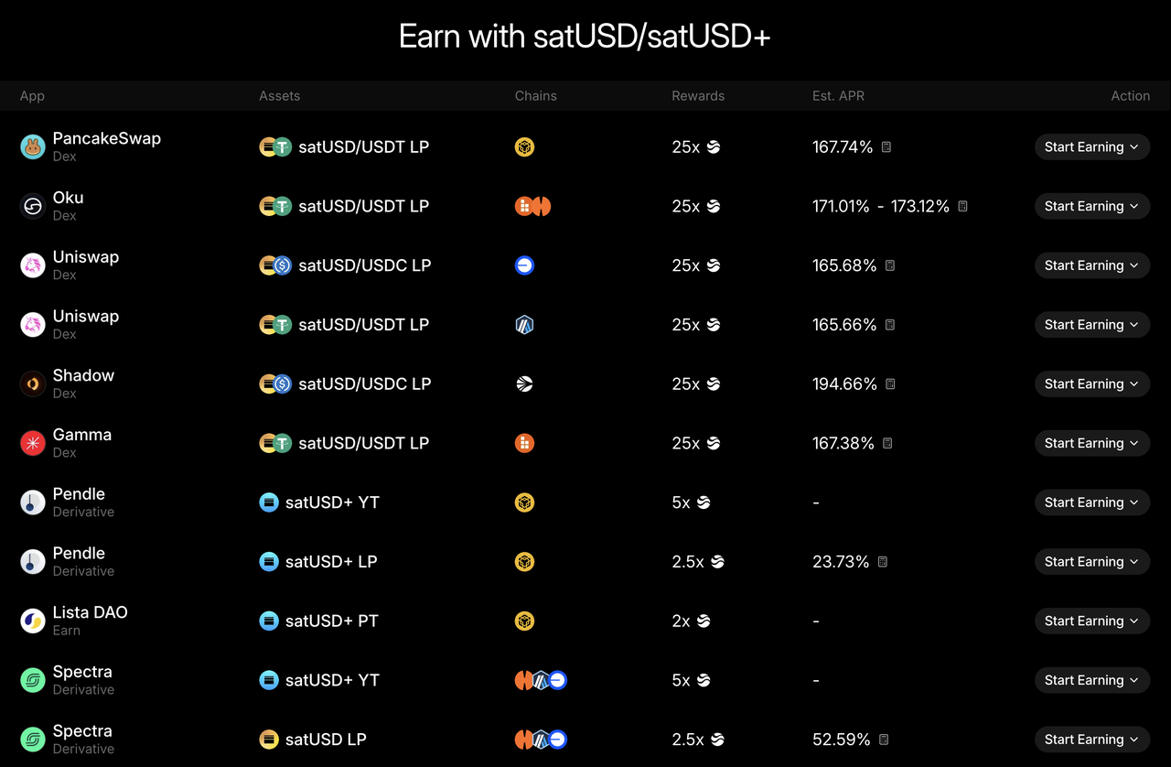Open Start Earning dropdown in Shadow row
The height and width of the screenshot is (767, 1171).
(1092, 384)
